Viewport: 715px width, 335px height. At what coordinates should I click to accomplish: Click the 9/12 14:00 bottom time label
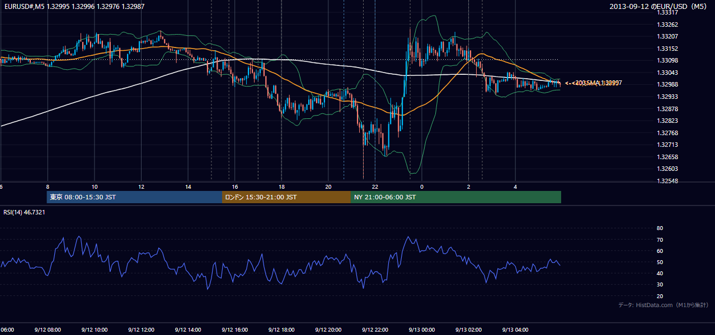coord(187,330)
